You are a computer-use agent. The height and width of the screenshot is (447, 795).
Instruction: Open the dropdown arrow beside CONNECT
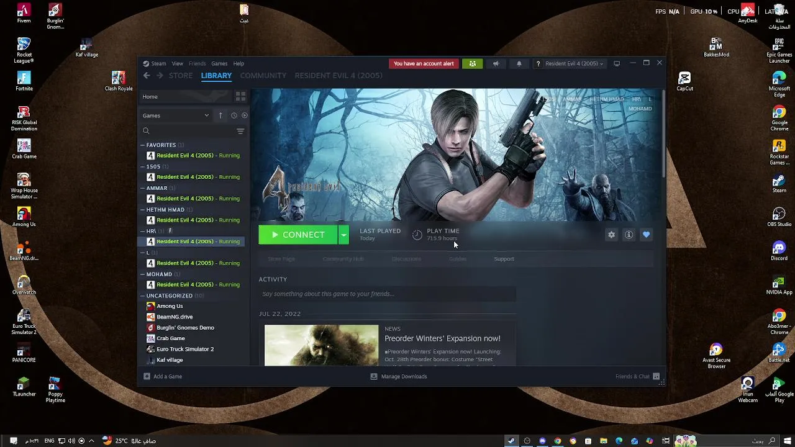pyautogui.click(x=343, y=235)
